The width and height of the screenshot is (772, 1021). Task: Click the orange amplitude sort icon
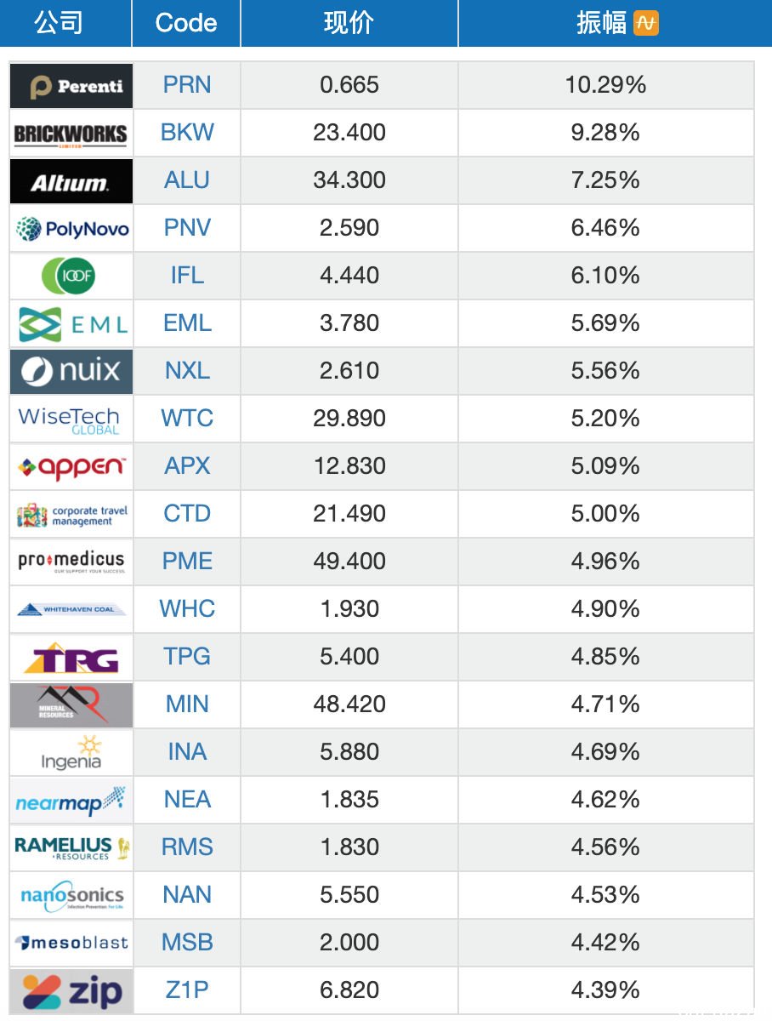[x=646, y=23]
